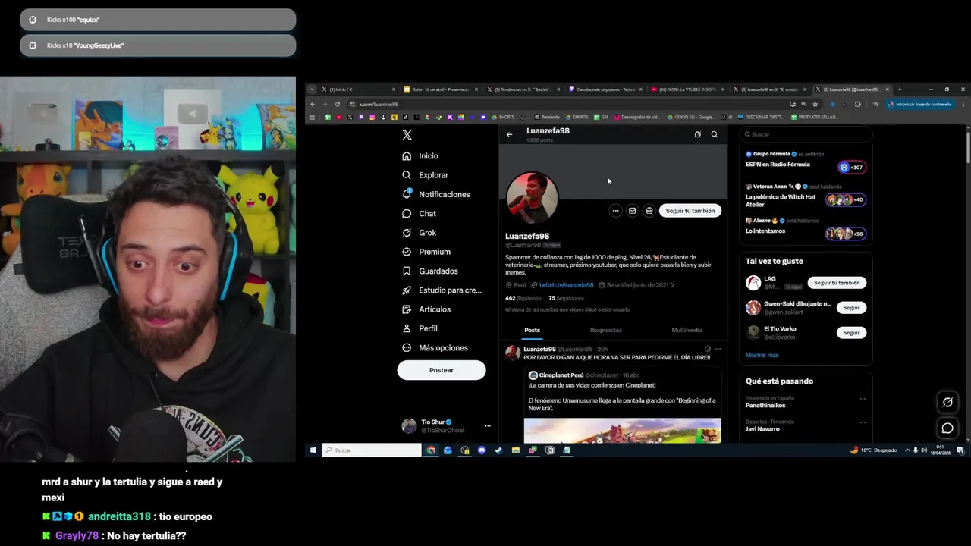Image resolution: width=971 pixels, height=546 pixels.
Task: Open La polémica de Witch Hat Atelier space
Action: point(806,196)
